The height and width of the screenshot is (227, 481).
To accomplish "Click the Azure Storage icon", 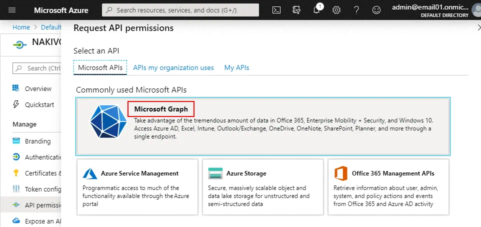I will tap(215, 173).
